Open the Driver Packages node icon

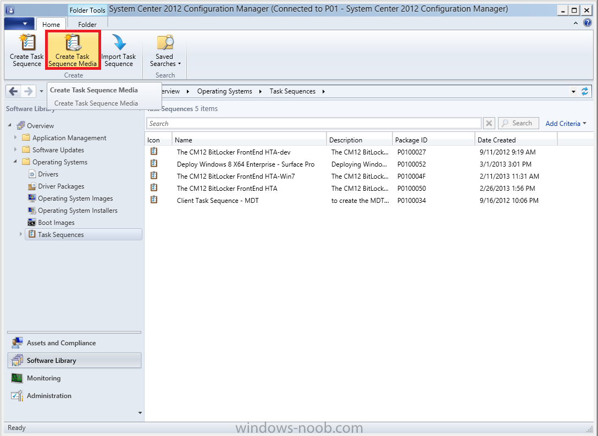(x=32, y=186)
